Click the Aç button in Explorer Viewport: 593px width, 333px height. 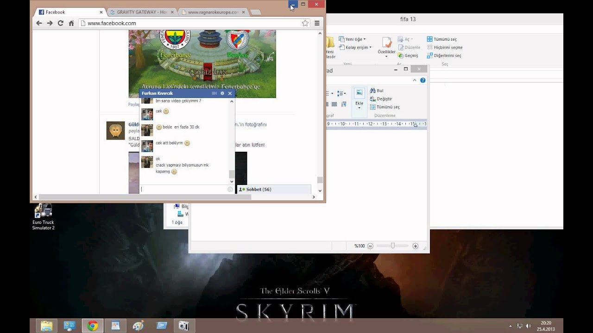(x=405, y=39)
